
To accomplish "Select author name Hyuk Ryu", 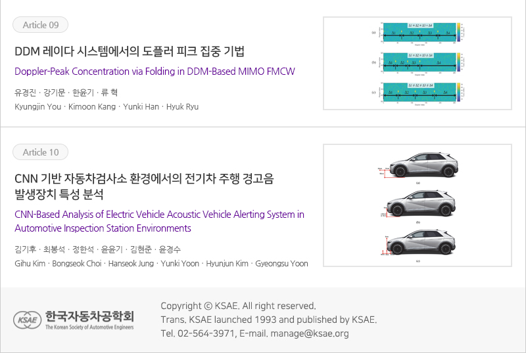I will [182, 106].
